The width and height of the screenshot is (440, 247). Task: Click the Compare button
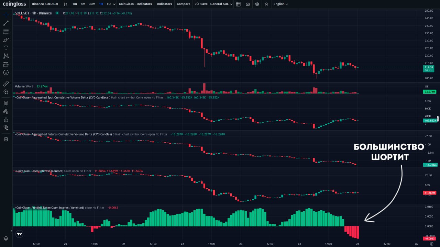[183, 4]
